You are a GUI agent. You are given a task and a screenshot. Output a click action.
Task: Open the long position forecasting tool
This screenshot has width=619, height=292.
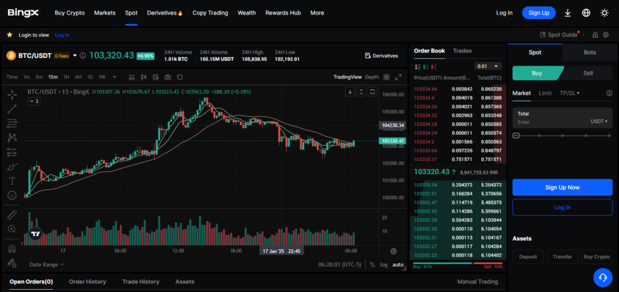[12, 152]
